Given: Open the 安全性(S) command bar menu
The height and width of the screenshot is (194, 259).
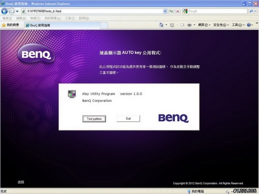Looking at the screenshot, I should click(x=221, y=25).
